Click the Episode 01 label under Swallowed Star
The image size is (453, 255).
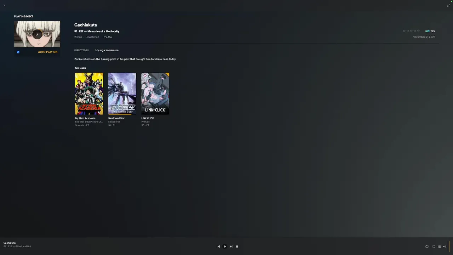point(114,122)
